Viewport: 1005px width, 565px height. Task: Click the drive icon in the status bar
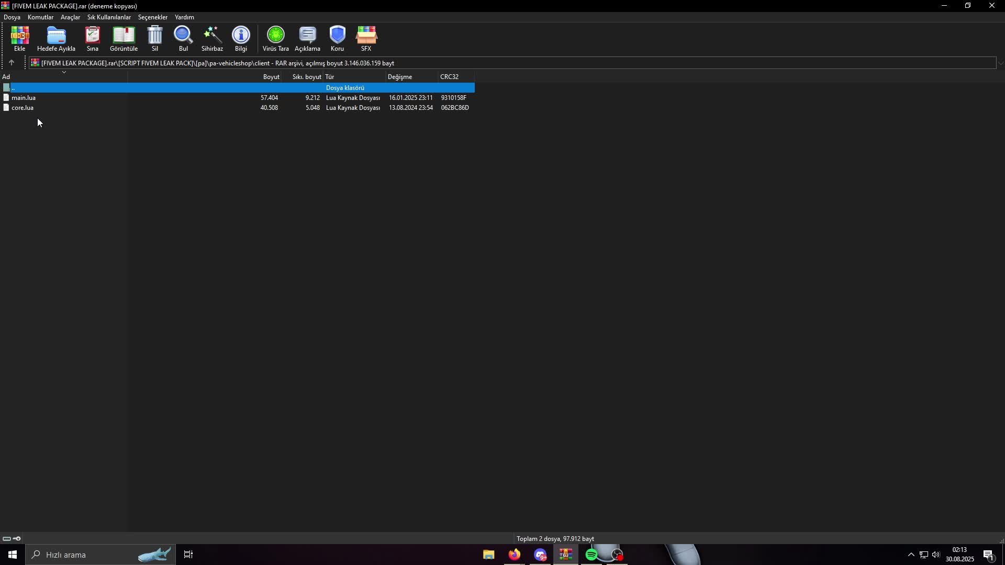[6, 539]
